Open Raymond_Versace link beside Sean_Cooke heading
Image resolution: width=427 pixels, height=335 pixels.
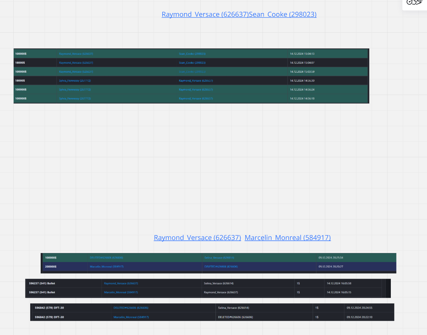point(205,15)
